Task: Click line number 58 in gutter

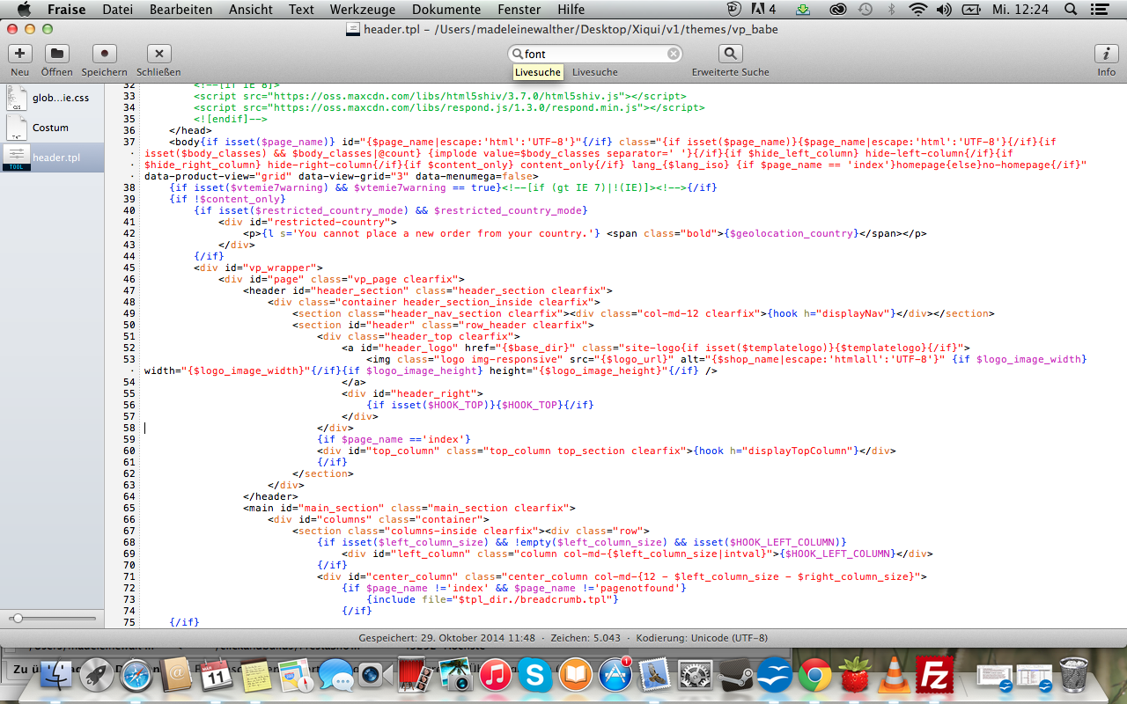Action: [x=129, y=428]
